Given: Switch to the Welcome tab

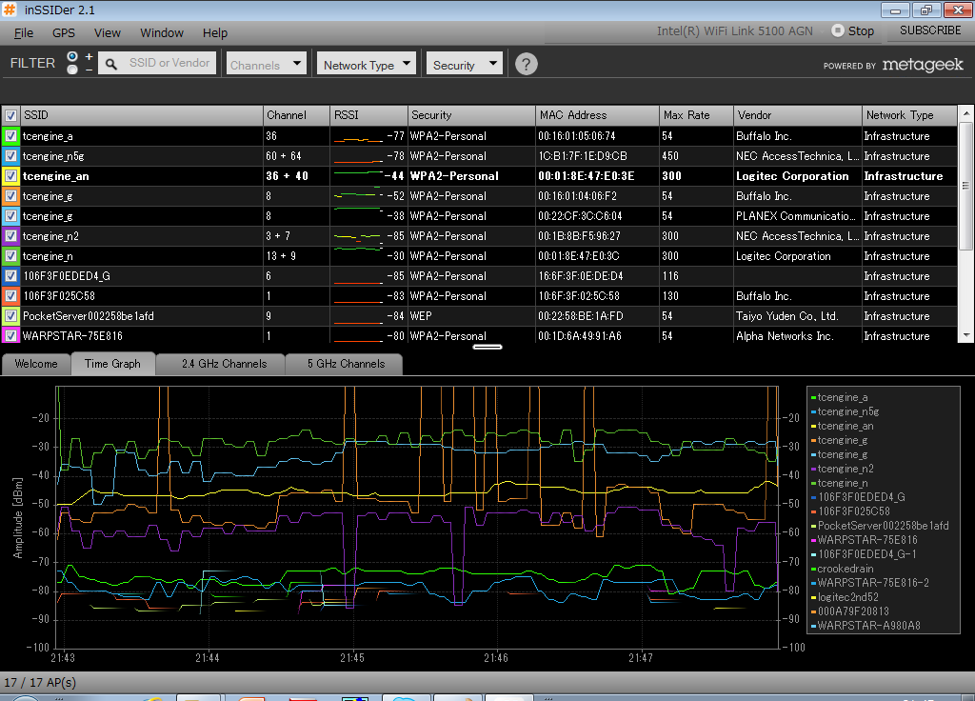Looking at the screenshot, I should [x=36, y=364].
